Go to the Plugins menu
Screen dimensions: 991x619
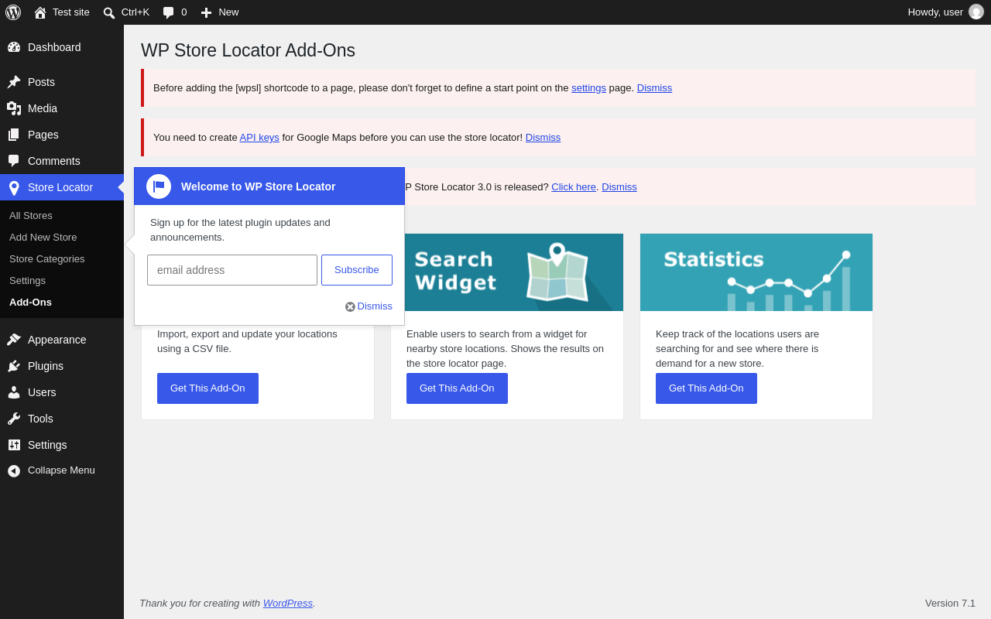pos(62,366)
